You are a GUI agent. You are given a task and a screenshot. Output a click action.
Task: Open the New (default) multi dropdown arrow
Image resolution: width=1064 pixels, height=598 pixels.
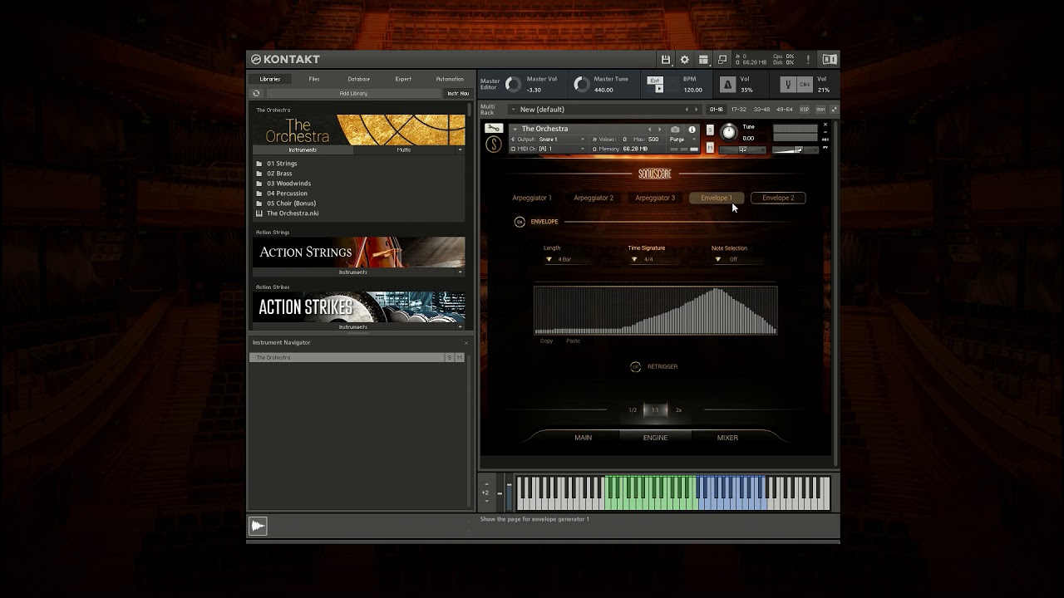pos(513,110)
